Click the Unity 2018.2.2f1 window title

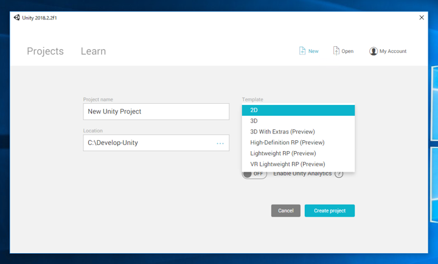tap(40, 18)
